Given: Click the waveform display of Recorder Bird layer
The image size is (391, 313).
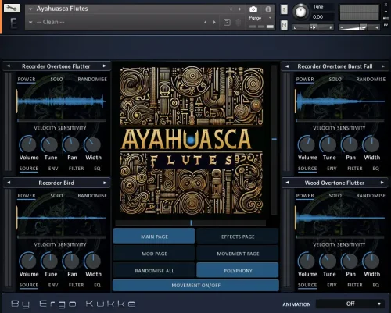Looking at the screenshot, I should pyautogui.click(x=62, y=218).
